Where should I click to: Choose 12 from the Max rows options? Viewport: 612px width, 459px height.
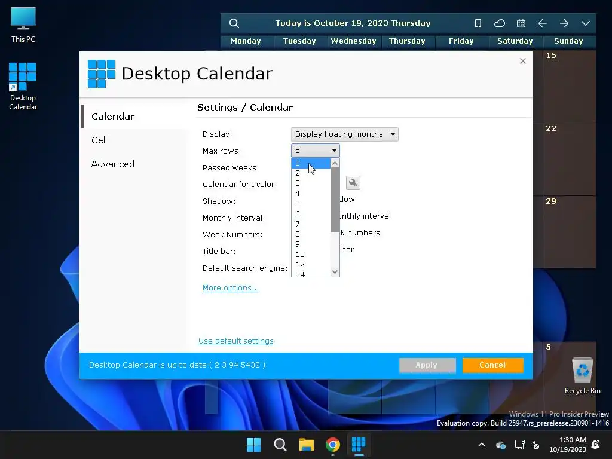(311, 264)
